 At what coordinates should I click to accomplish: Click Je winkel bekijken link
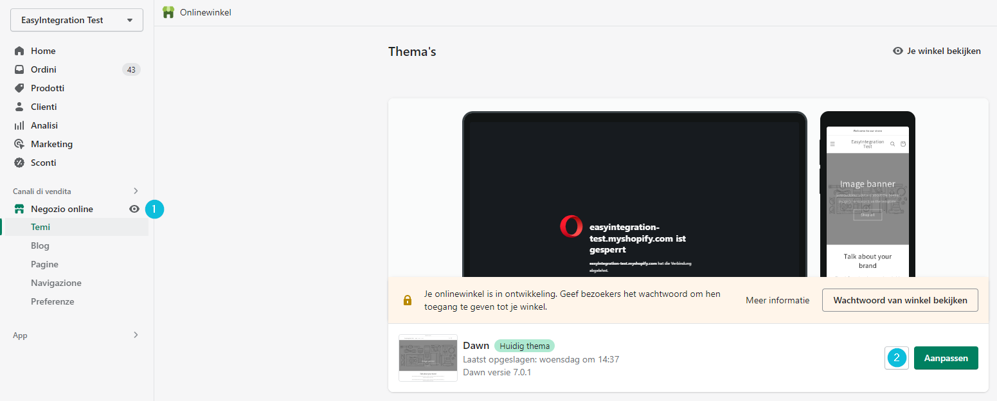(944, 51)
